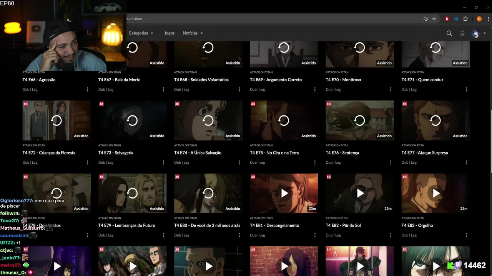The width and height of the screenshot is (492, 276).
Task: Open options menu for E73 - Selvageria
Action: point(163,163)
